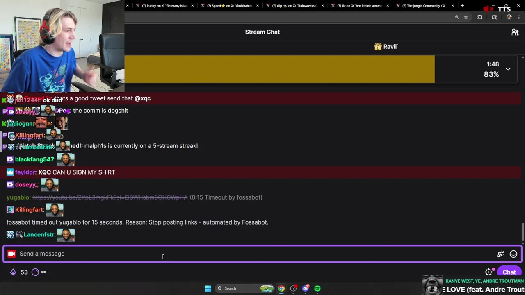525x295 pixels.
Task: Click the celebration party popper icon
Action: [500, 254]
